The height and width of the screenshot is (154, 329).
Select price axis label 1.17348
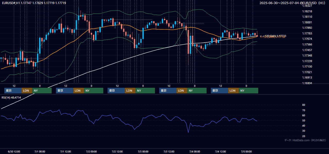tap(307, 55)
